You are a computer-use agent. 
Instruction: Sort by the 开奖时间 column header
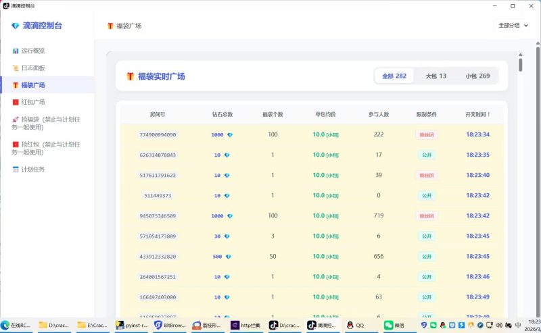(x=477, y=114)
